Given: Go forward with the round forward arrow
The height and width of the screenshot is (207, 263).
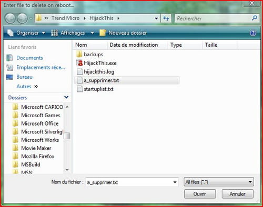Looking at the screenshot, I should point(22,18).
